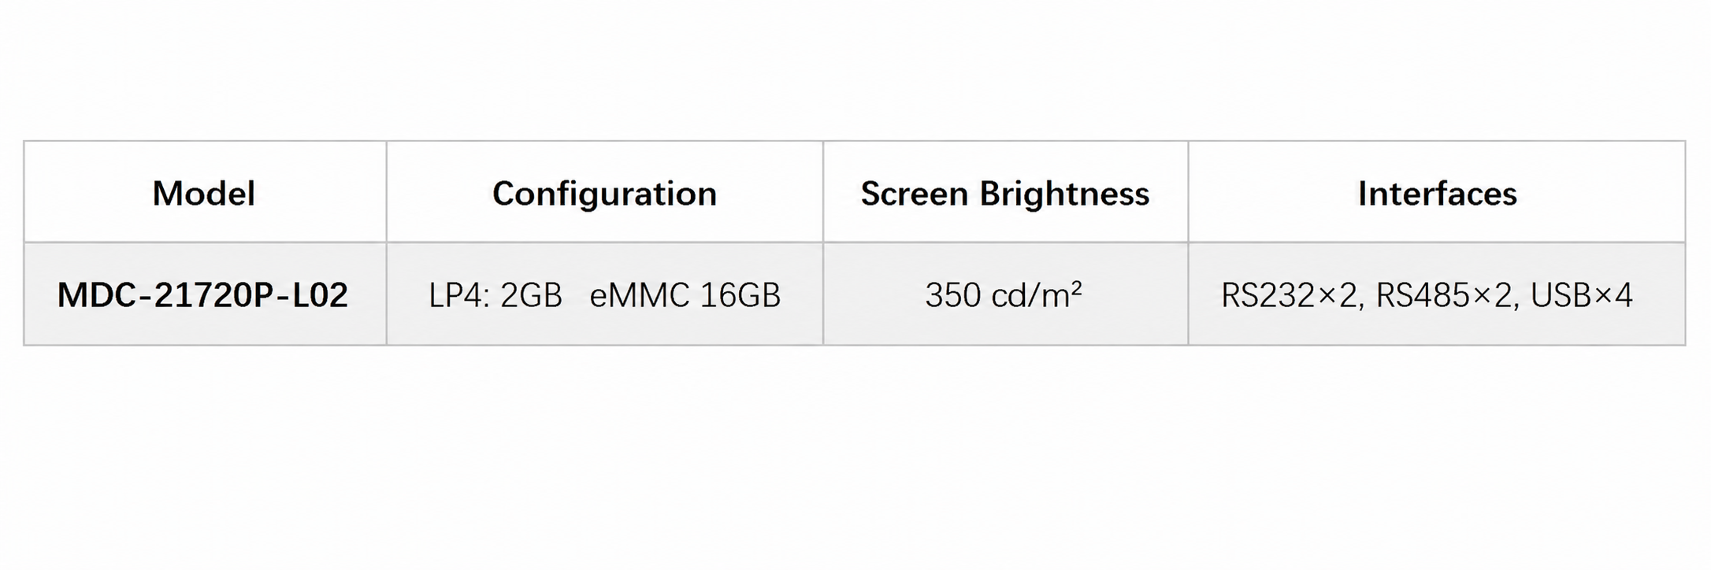Click the LP4: memory label
The image size is (1711, 570).
pyautogui.click(x=459, y=295)
